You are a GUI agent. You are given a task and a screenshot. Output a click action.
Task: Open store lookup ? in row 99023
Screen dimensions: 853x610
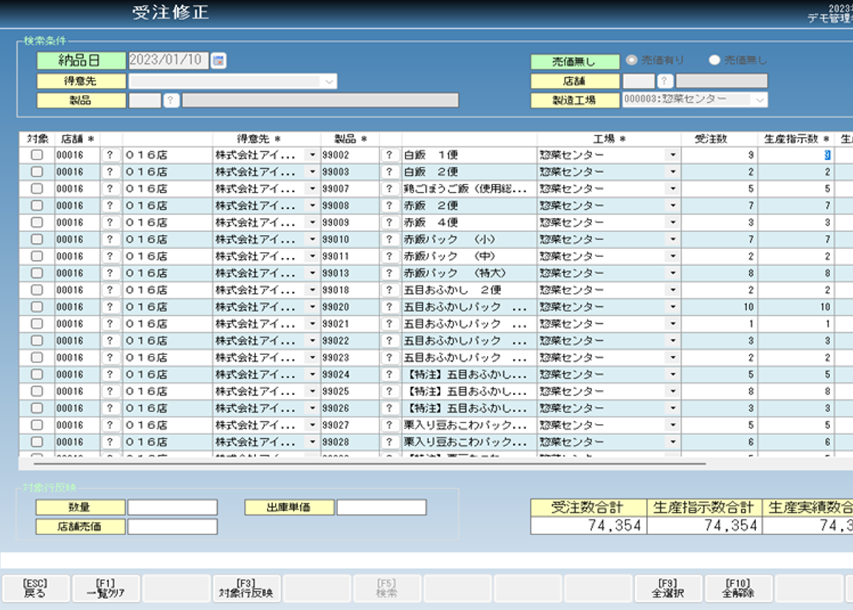pyautogui.click(x=110, y=357)
